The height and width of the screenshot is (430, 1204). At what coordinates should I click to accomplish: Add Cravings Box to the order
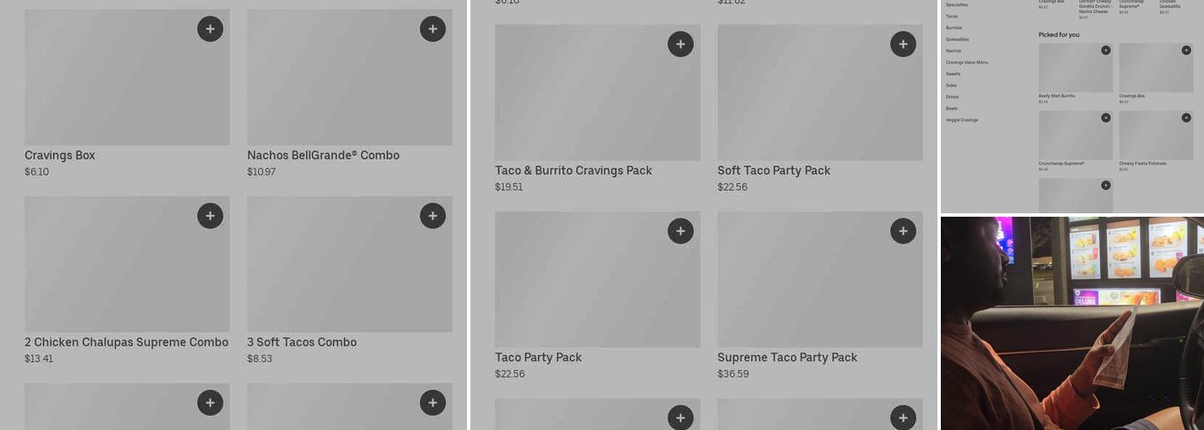click(x=210, y=29)
